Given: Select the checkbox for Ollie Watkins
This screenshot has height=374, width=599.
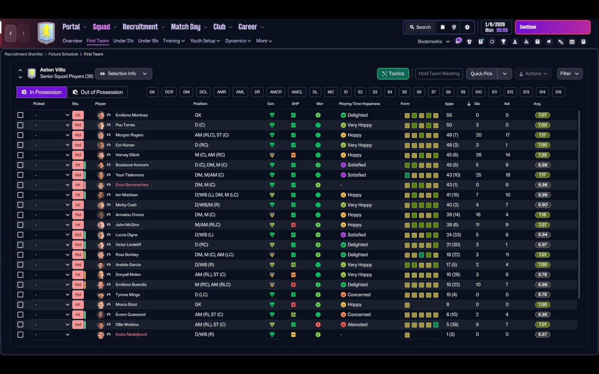Looking at the screenshot, I should (x=20, y=324).
